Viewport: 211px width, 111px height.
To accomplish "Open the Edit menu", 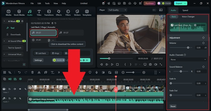I will point(39,3).
